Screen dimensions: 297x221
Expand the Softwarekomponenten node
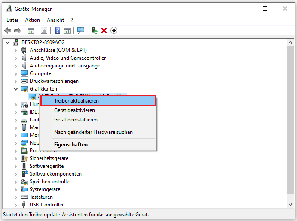tap(16, 174)
